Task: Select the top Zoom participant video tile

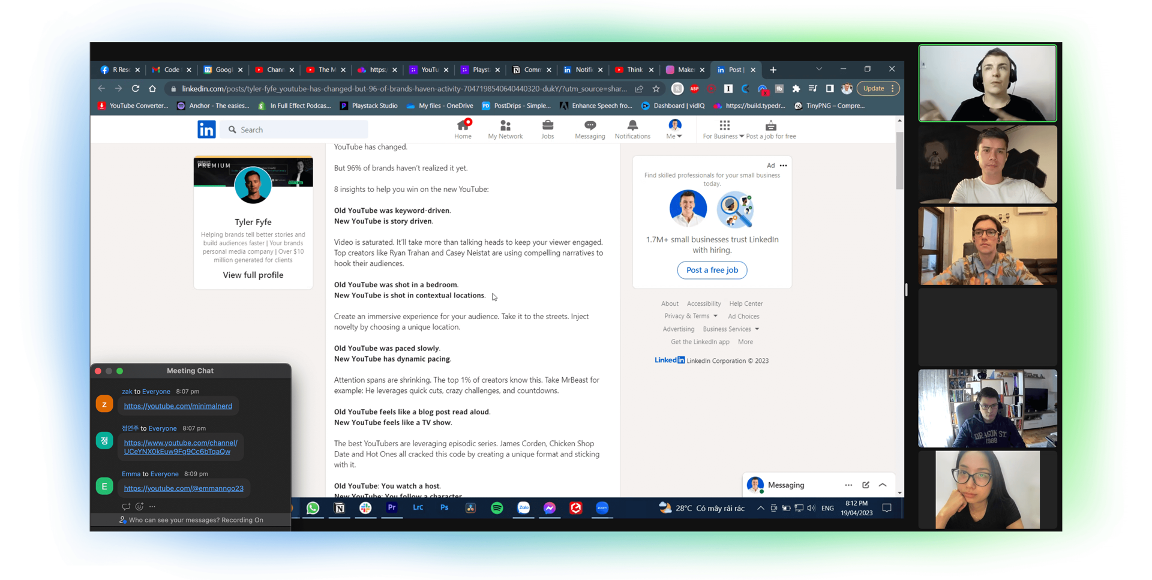Action: (x=988, y=83)
